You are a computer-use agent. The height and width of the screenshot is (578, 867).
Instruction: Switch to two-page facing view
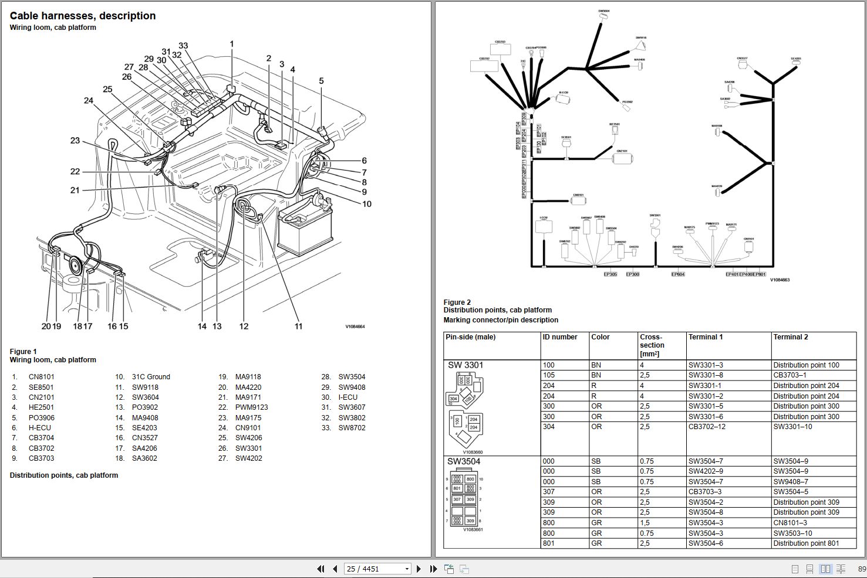point(825,569)
